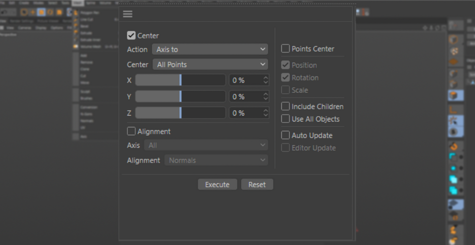Click the Z value stepper arrows
Screen dimensions: 475x245
pos(265,113)
